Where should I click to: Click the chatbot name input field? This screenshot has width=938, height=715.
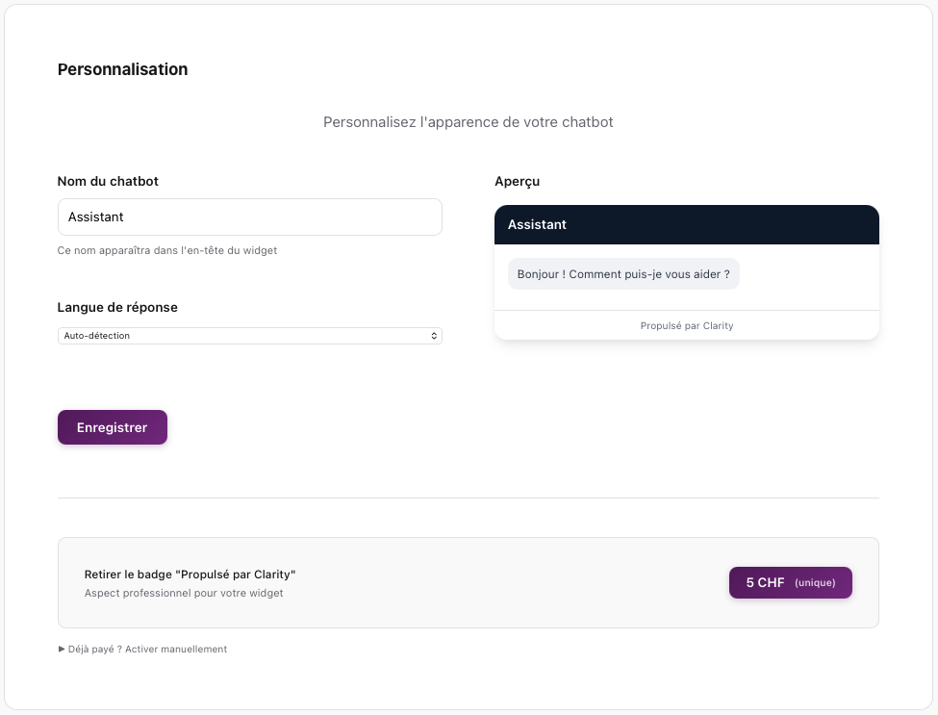coord(249,217)
